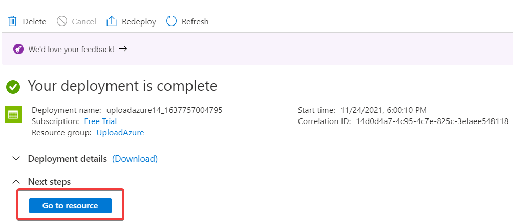Click the Download deployment details link
513x222 pixels.
[135, 159]
